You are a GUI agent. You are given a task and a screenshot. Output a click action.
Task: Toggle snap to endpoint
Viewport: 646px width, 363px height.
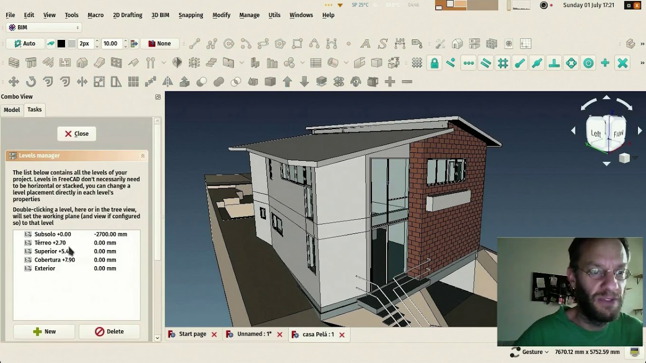click(x=520, y=63)
